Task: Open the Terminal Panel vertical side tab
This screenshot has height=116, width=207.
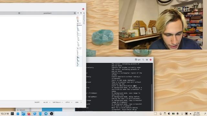Action: 84,18
